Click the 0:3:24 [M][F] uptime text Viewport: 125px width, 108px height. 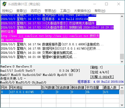tap(70, 71)
